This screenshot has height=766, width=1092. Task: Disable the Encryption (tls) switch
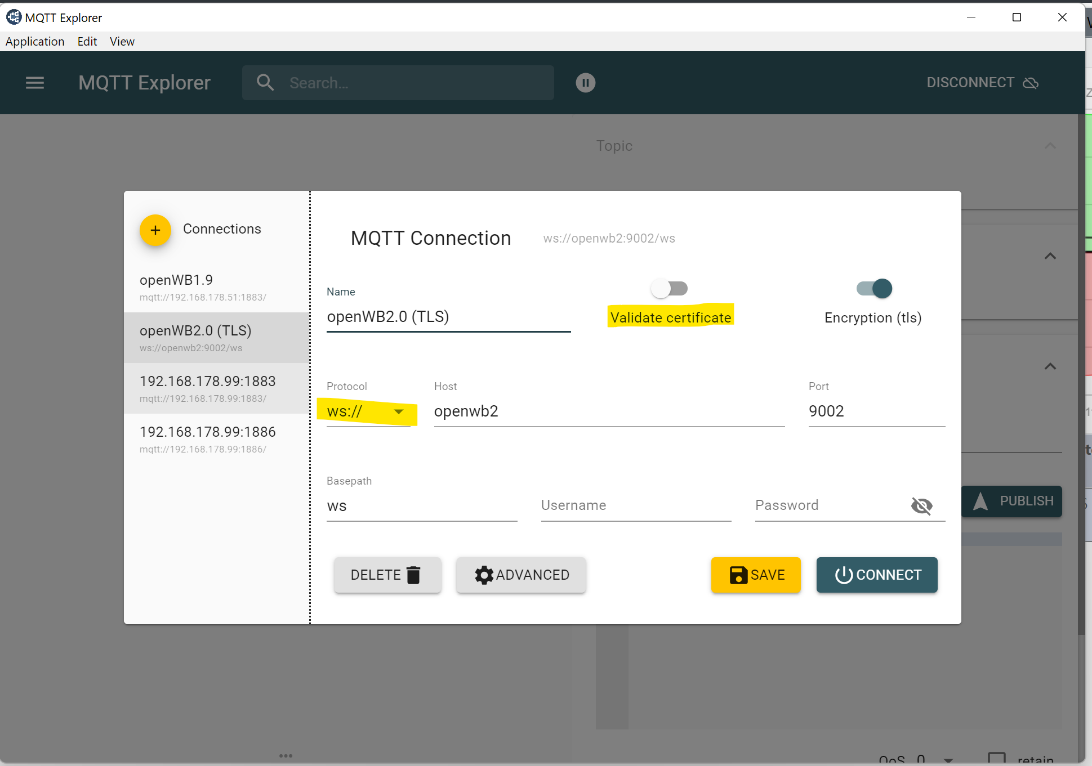[874, 289]
